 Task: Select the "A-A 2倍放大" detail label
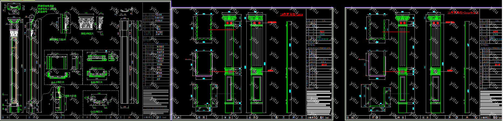(x=58, y=82)
